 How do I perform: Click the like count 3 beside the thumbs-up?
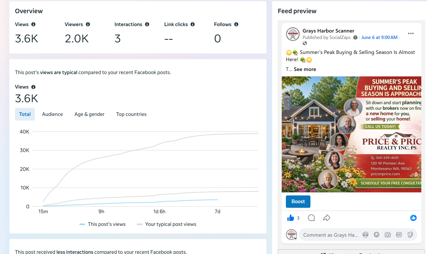click(298, 218)
